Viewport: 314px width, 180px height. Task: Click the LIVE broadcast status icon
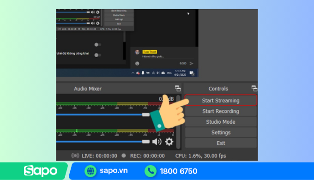[x=75, y=156]
